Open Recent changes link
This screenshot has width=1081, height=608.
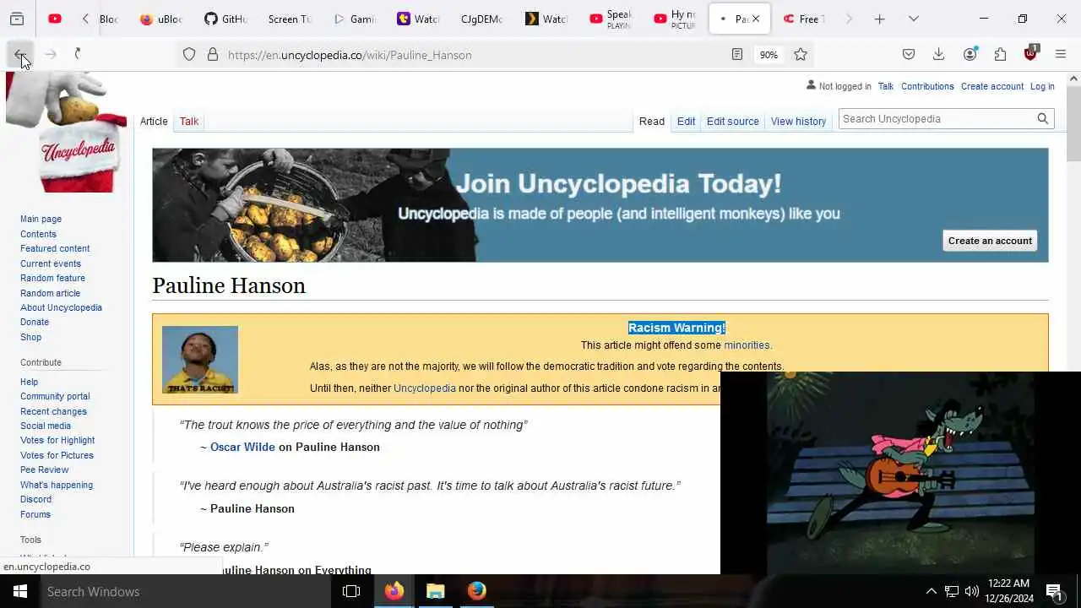pyautogui.click(x=53, y=411)
